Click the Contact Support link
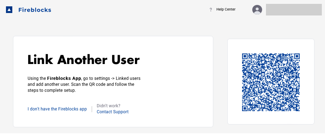325x134 pixels. coord(112,112)
